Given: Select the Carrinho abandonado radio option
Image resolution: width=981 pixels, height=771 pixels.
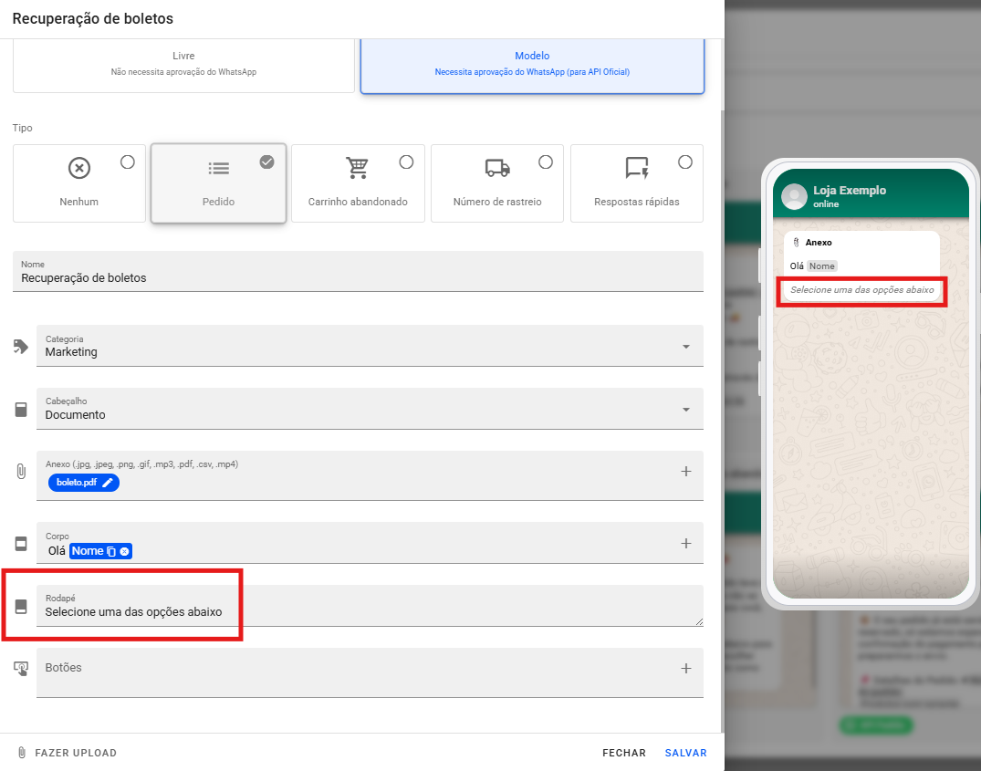Looking at the screenshot, I should 406,162.
